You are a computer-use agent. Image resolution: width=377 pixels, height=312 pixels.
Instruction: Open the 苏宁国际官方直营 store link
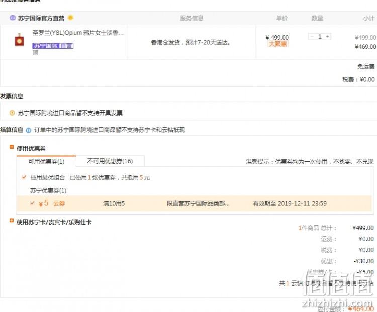point(41,18)
